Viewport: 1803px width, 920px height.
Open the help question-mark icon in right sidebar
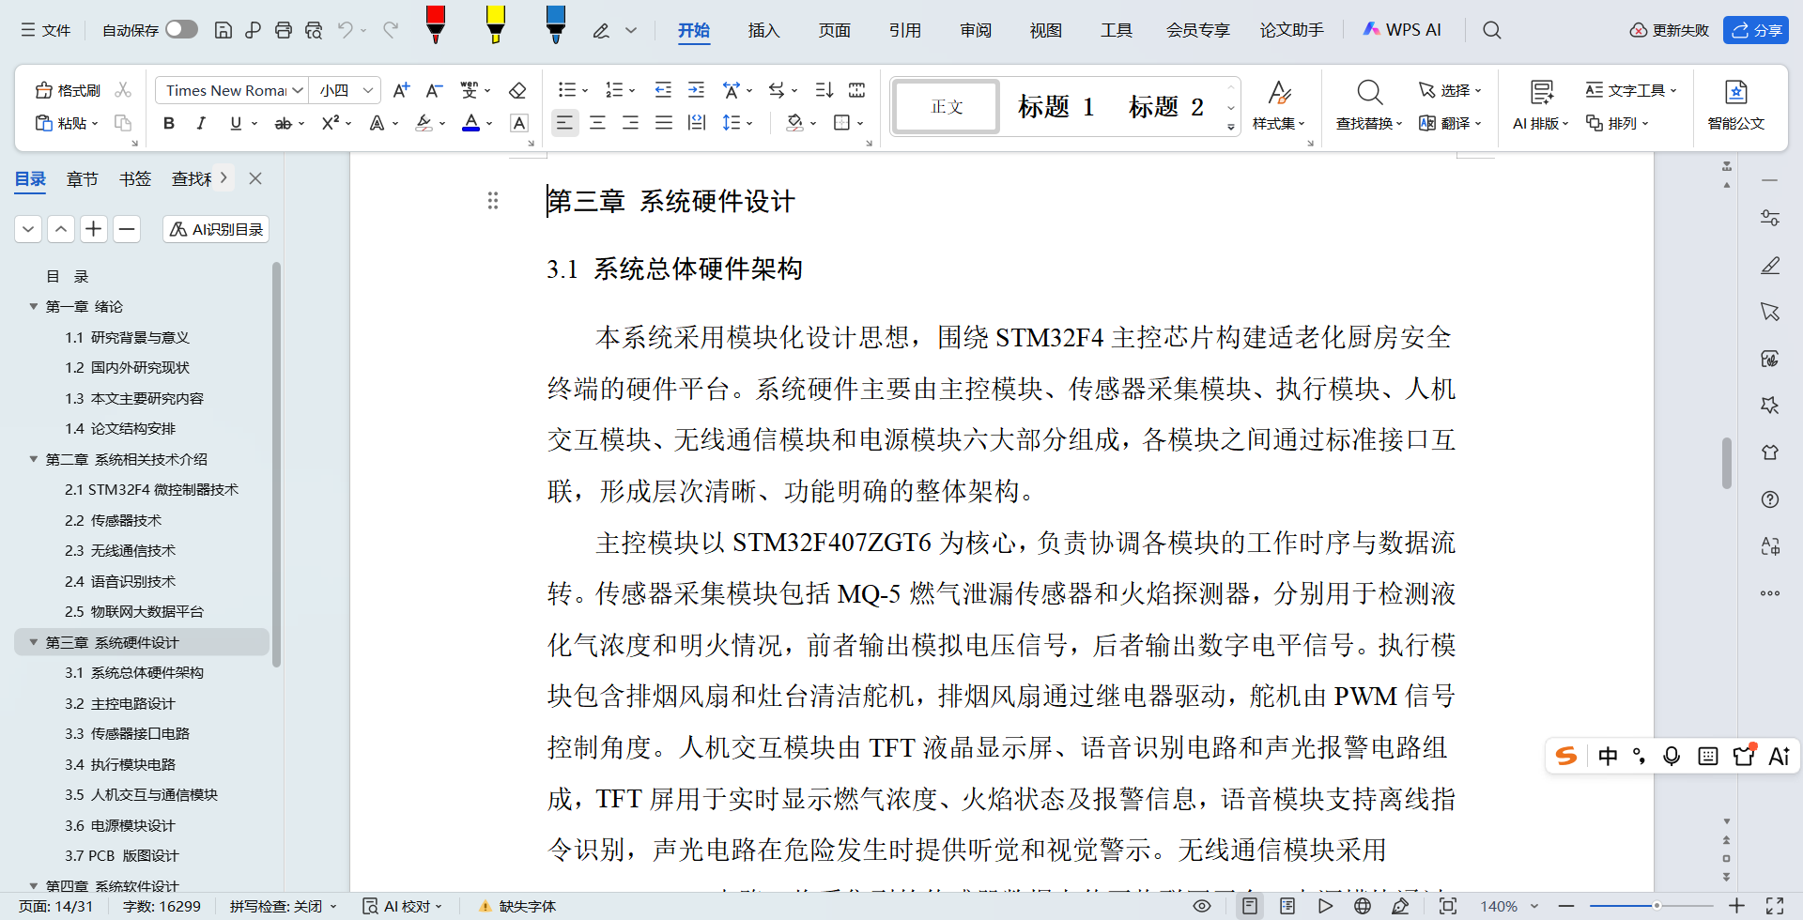pyautogui.click(x=1770, y=499)
